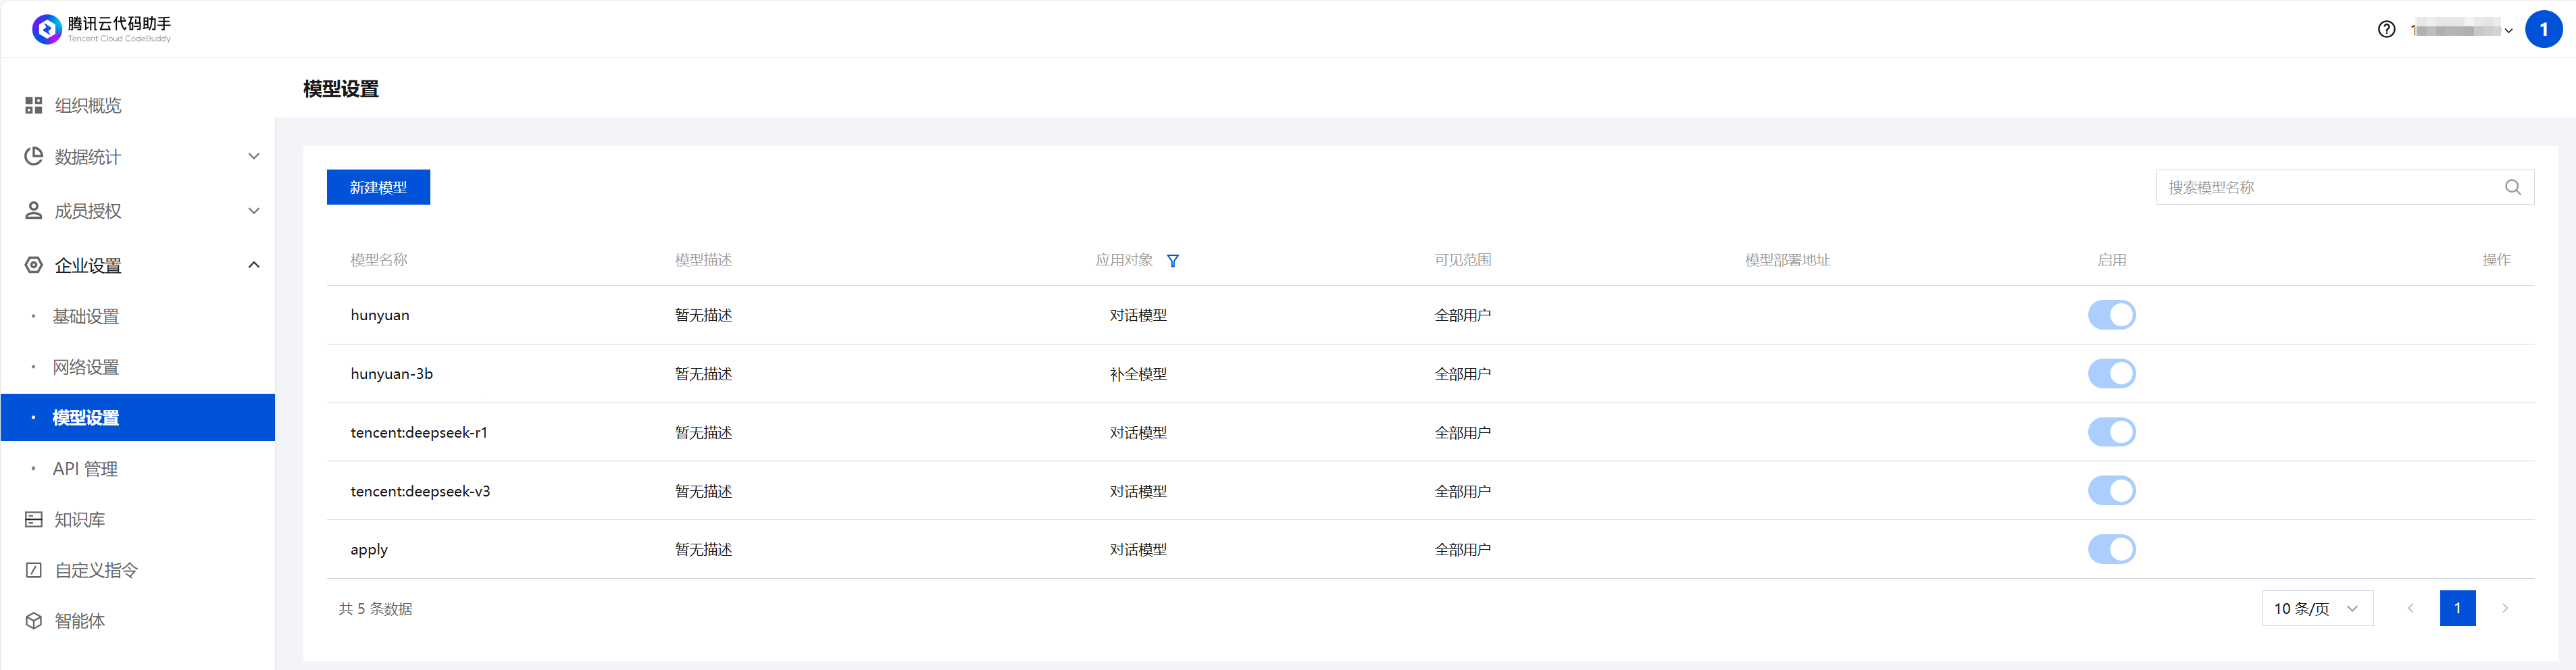Click page 1 pagination button
The width and height of the screenshot is (2576, 670).
tap(2457, 608)
